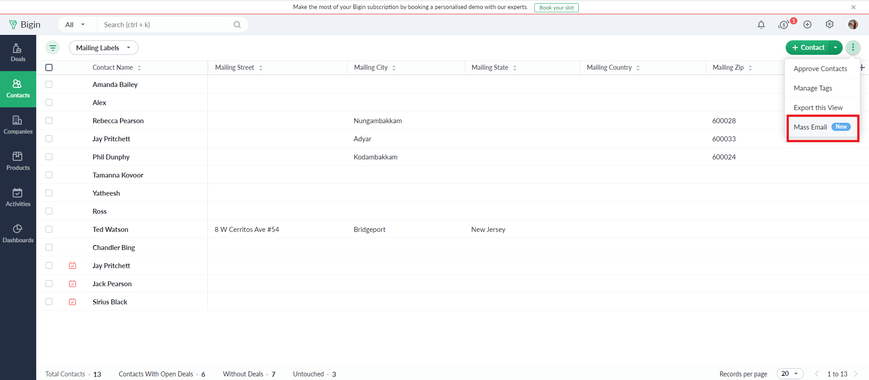Open Activities from the sidebar
Screen dimensions: 869x380
coord(18,198)
